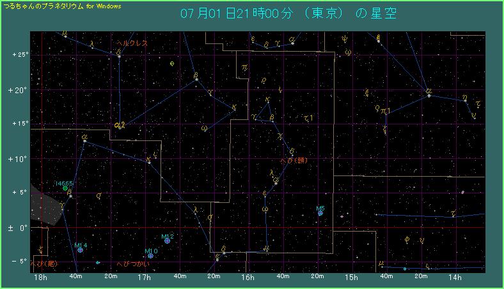Click the yellow-green circle object below ヘルクレス
The height and width of the screenshot is (289, 504).
[x=172, y=64]
